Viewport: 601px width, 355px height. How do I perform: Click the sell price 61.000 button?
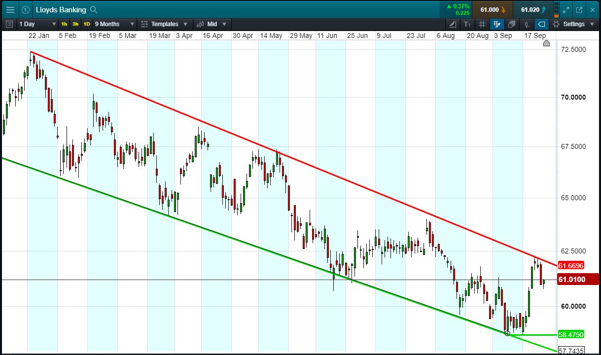tap(493, 9)
